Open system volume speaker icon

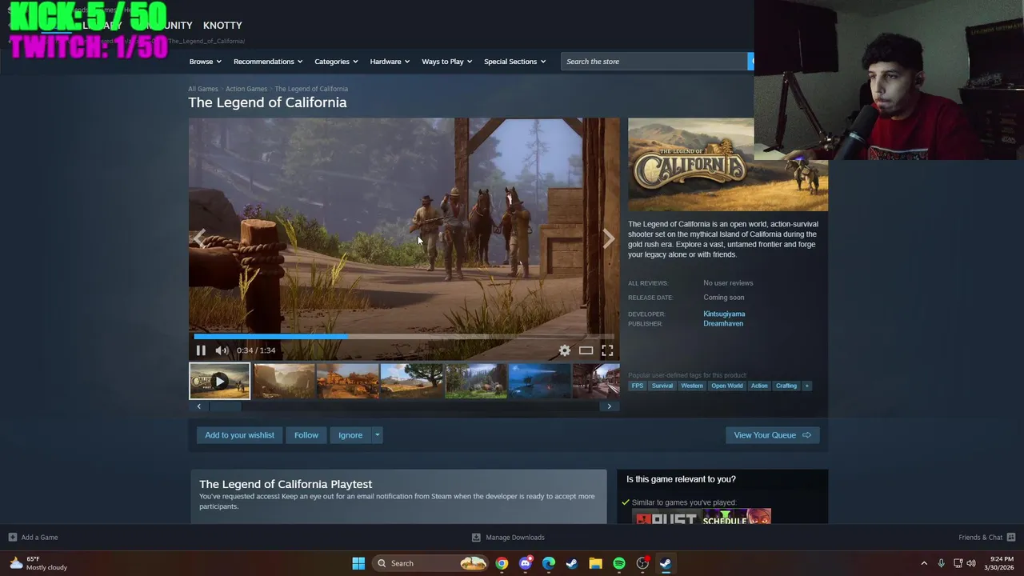tap(971, 563)
